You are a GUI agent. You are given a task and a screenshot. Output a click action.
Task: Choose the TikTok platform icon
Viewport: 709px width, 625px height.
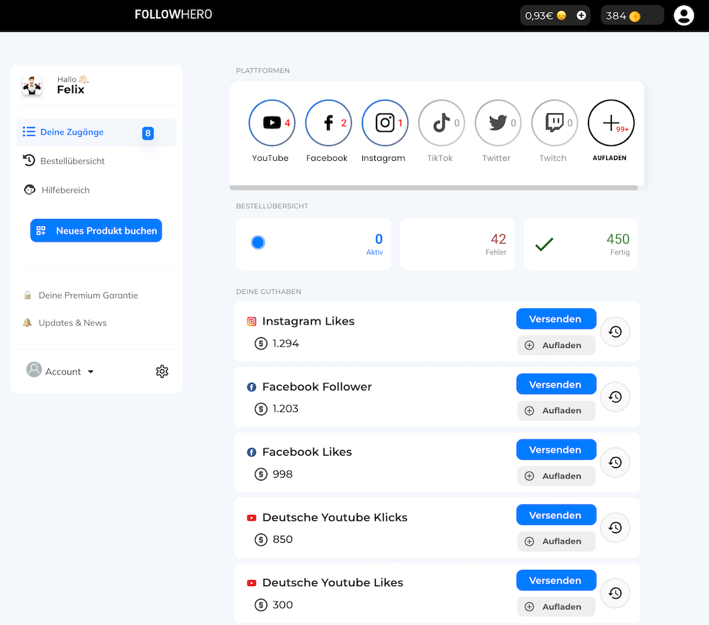point(441,123)
